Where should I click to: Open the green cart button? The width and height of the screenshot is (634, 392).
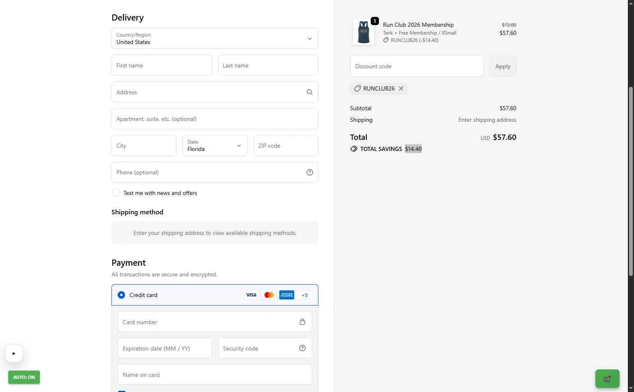click(x=607, y=379)
